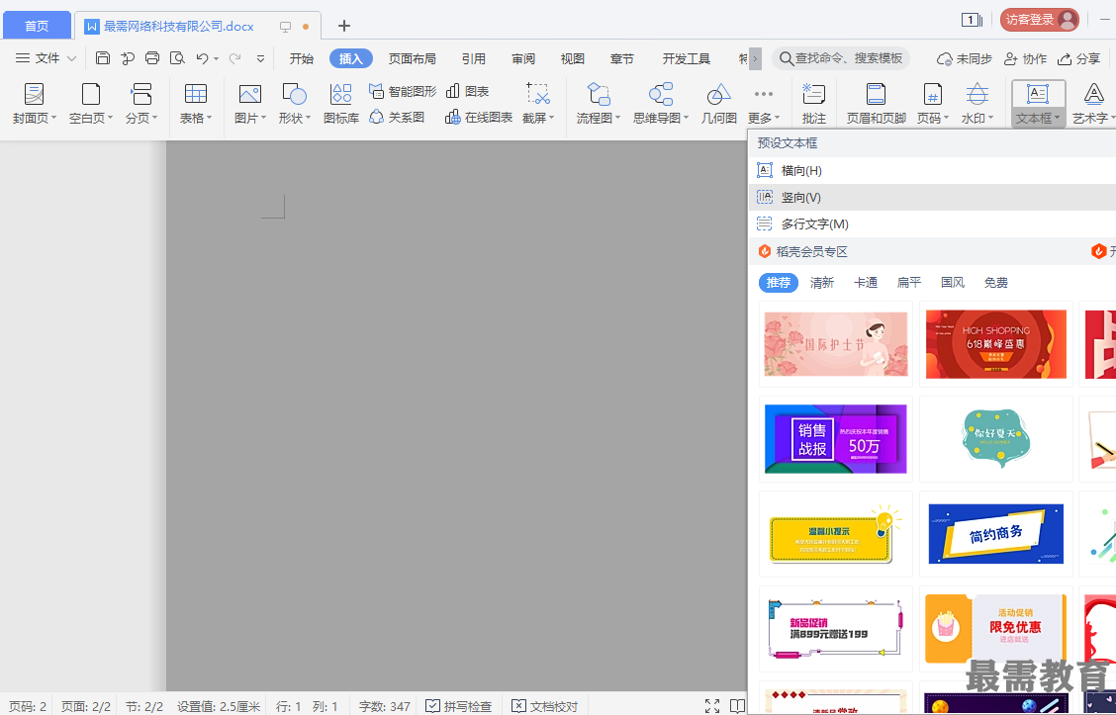The image size is (1116, 715).
Task: Insert a cover page (封面页)
Action: point(34,103)
